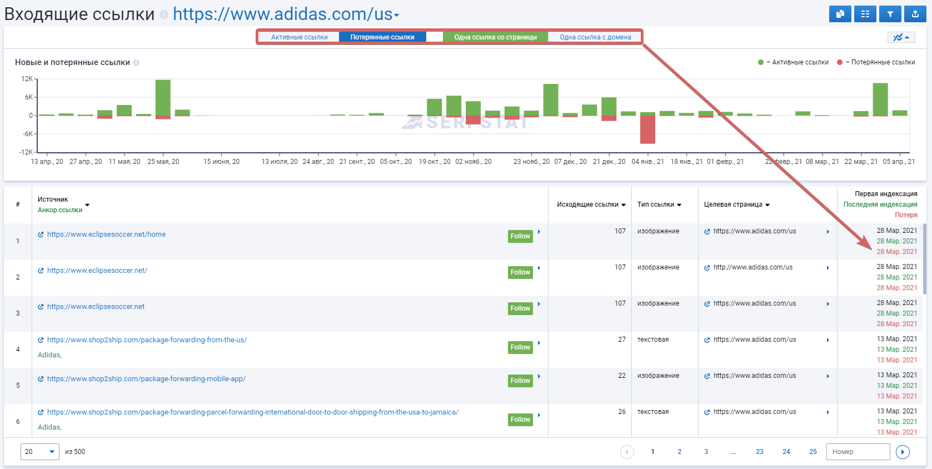Choose Одна ссылка со страницы mode
Screen dimensions: 932x469
tap(495, 37)
